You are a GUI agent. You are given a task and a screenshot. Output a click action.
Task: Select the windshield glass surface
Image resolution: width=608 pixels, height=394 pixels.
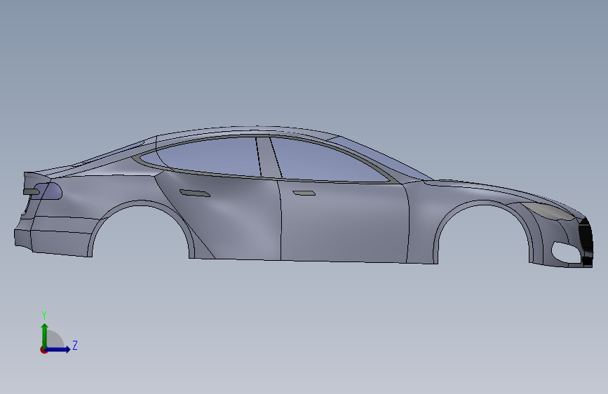pyautogui.click(x=384, y=157)
